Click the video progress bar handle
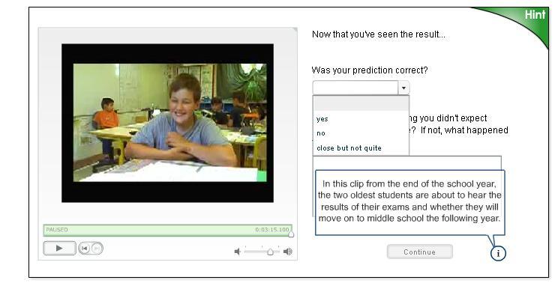The image size is (558, 286). 291,234
